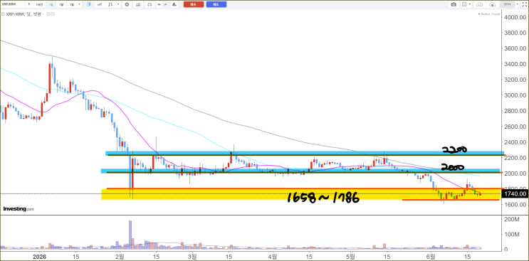
Task: Open the indicators line-chart icon
Action: click(100, 4)
